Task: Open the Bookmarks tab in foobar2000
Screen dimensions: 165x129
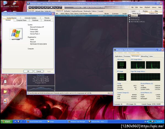Action: coord(87,11)
